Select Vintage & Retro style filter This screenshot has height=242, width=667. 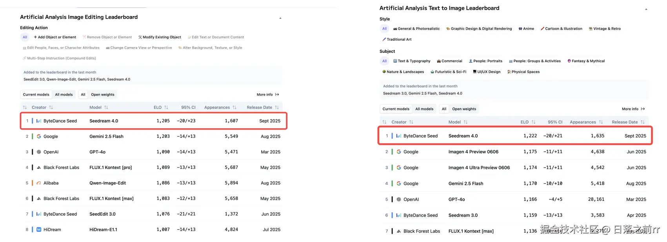coord(604,29)
